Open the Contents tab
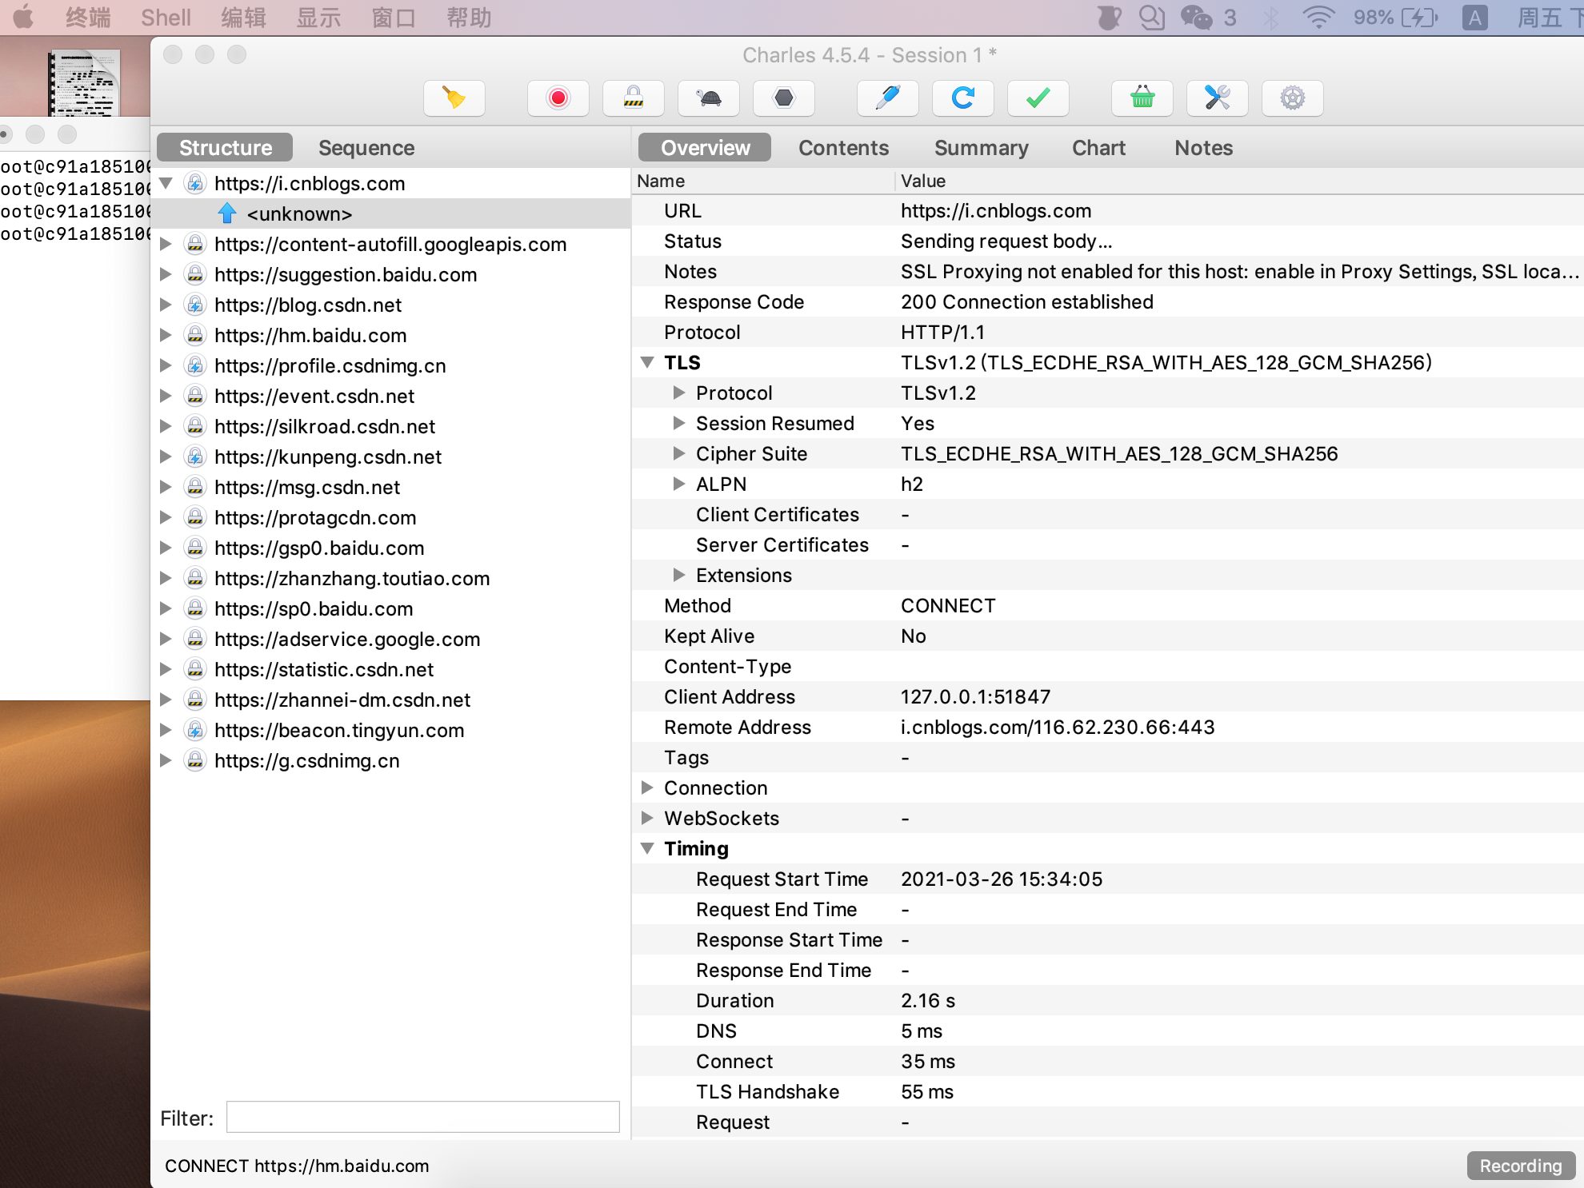Image resolution: width=1584 pixels, height=1188 pixels. 842,148
